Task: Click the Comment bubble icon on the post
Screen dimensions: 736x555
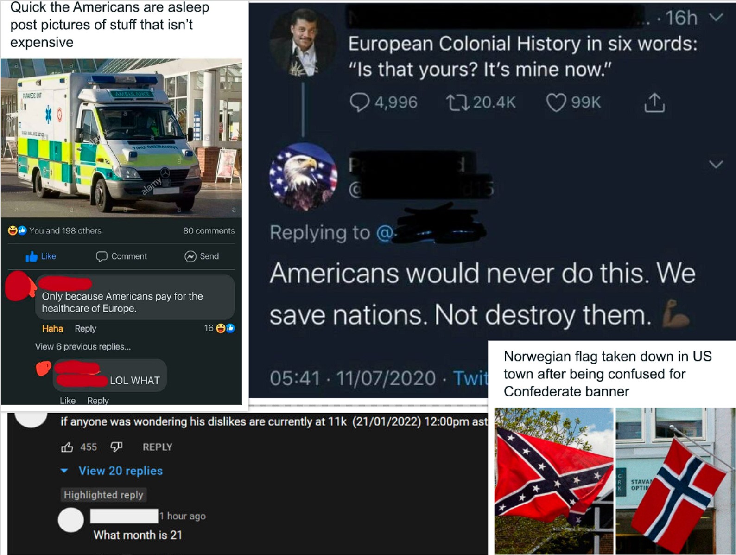Action: coord(102,256)
